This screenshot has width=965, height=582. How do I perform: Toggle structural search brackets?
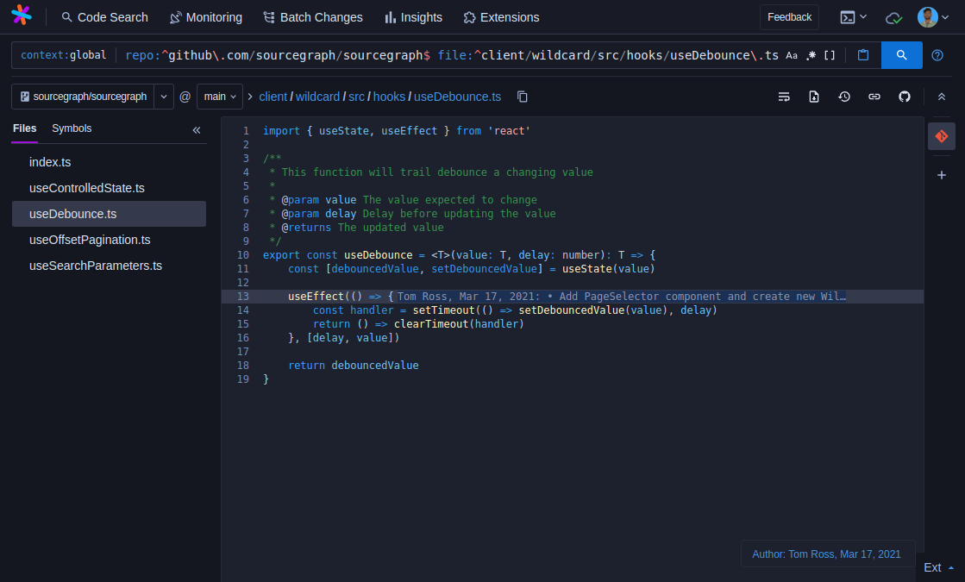(x=830, y=55)
